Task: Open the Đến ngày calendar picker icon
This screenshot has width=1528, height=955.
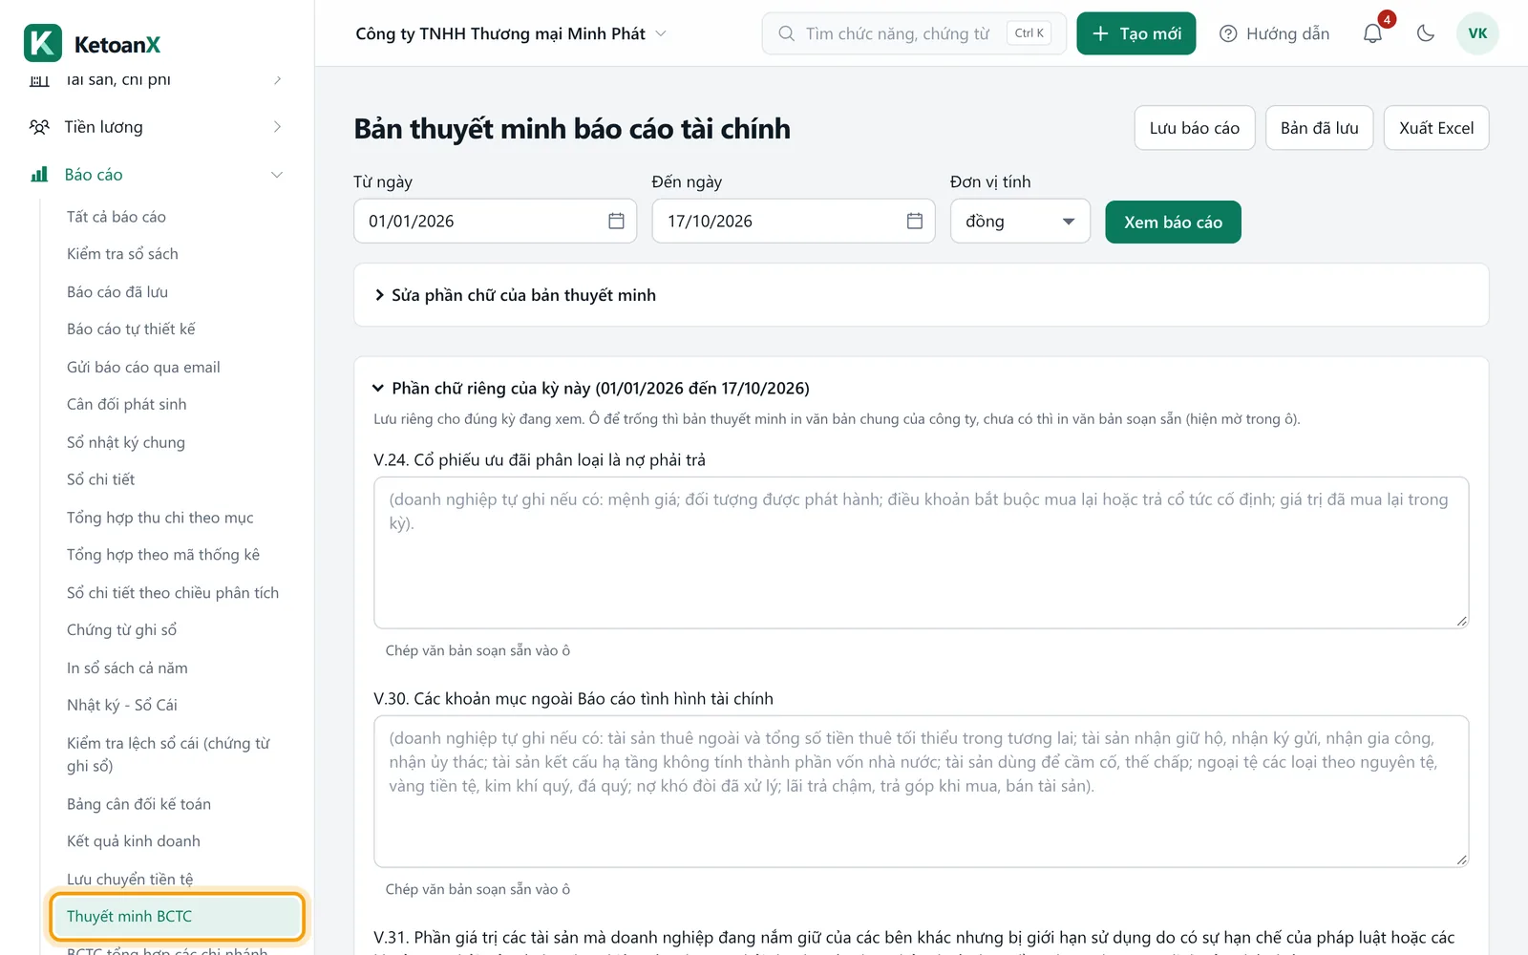Action: 914,221
